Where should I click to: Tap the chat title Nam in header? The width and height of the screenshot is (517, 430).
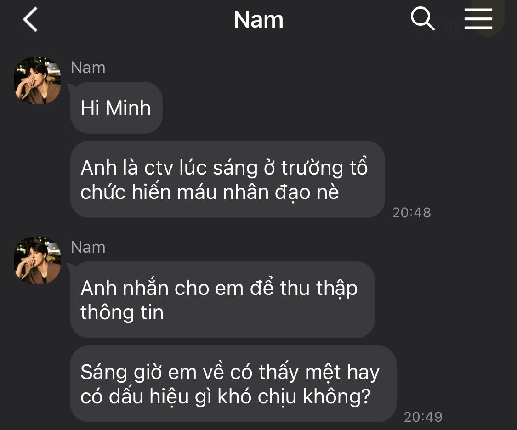click(258, 20)
